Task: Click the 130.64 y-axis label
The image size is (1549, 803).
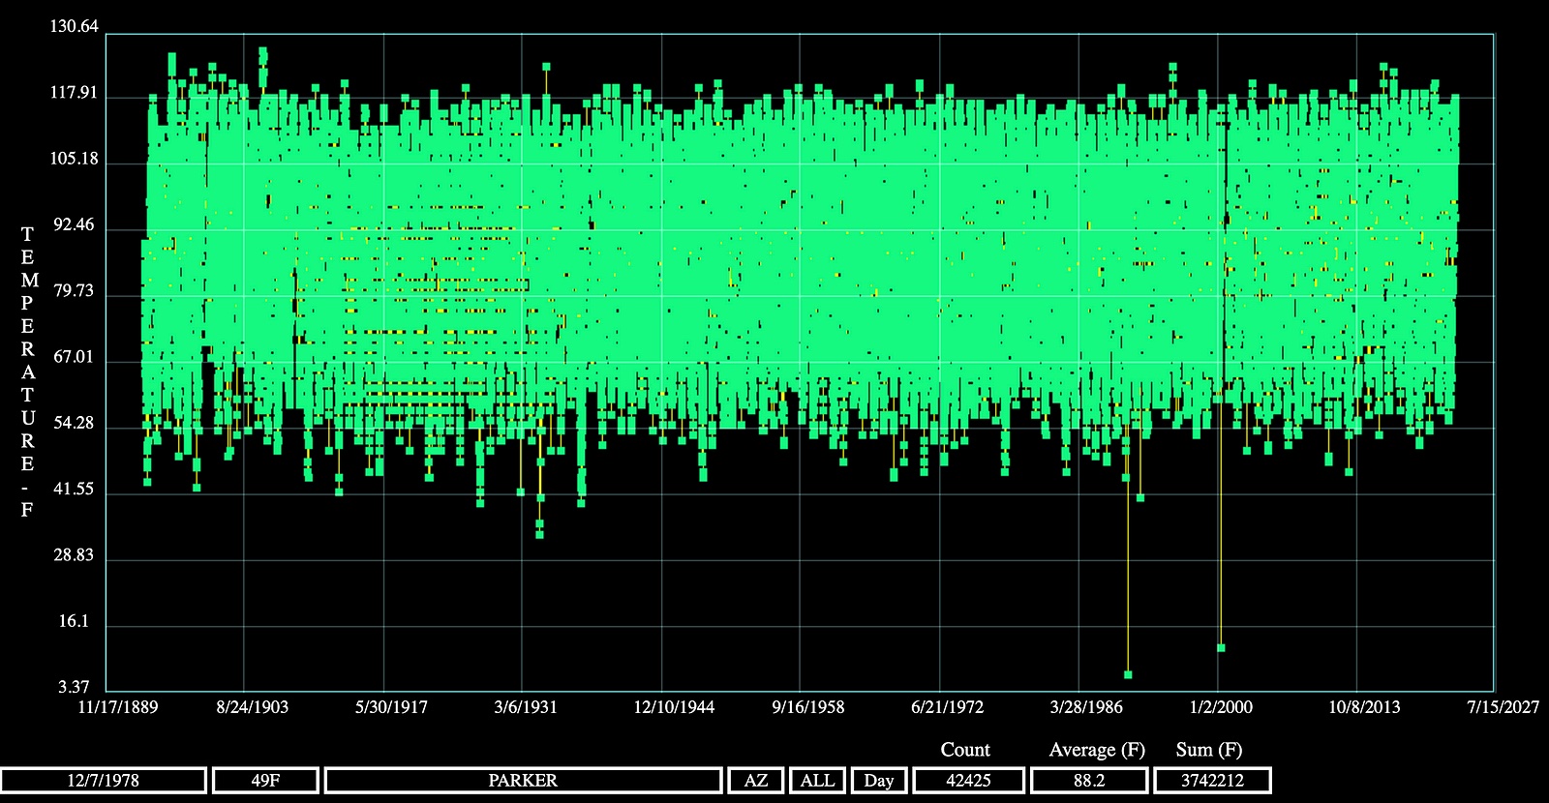Action: [75, 26]
